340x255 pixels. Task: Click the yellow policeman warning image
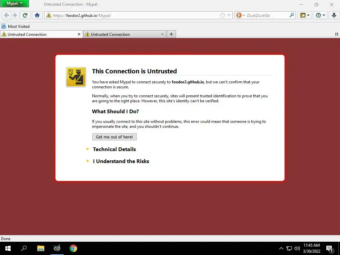click(x=76, y=77)
